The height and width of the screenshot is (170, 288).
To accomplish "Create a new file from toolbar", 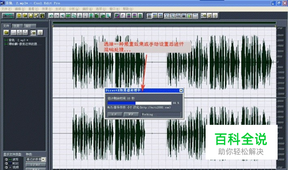I will 19,16.
